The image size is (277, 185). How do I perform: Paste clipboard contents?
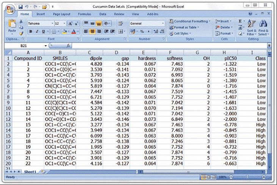[x=12, y=26]
